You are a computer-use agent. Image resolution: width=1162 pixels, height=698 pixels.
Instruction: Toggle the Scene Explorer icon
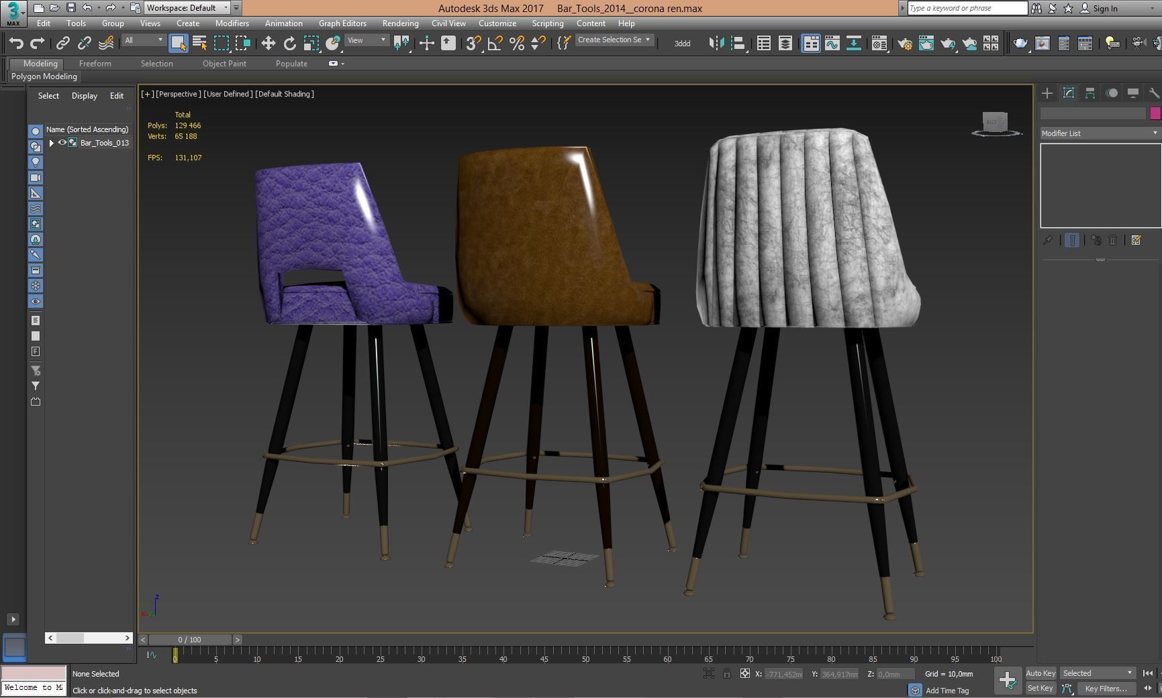(763, 43)
